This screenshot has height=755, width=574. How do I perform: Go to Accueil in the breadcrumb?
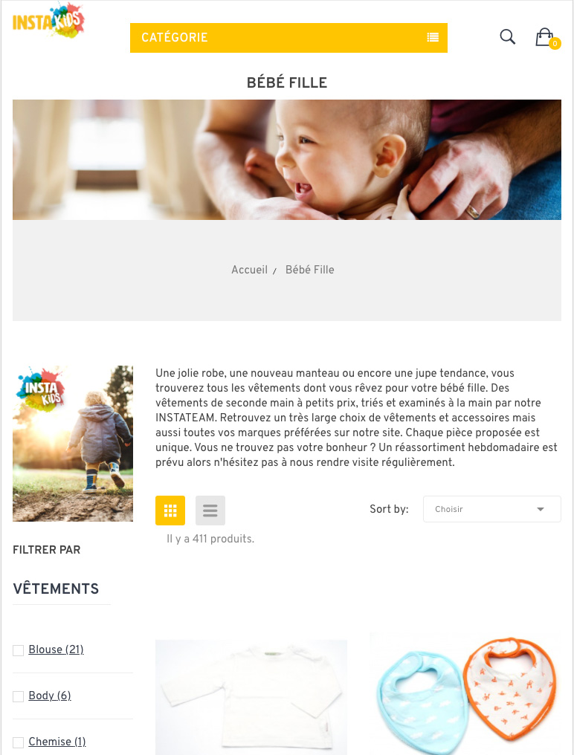point(249,270)
